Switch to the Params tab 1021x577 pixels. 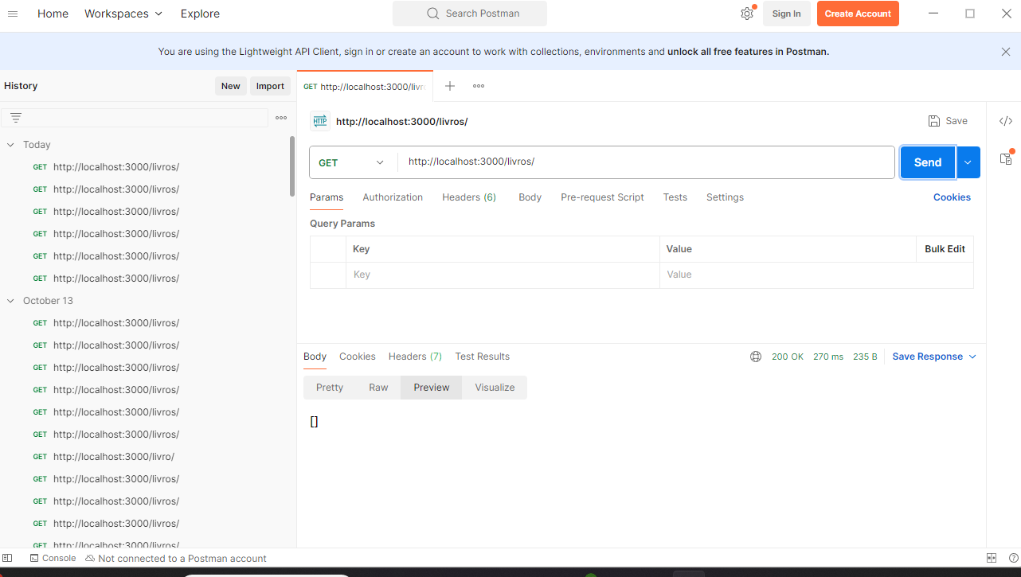pos(327,197)
